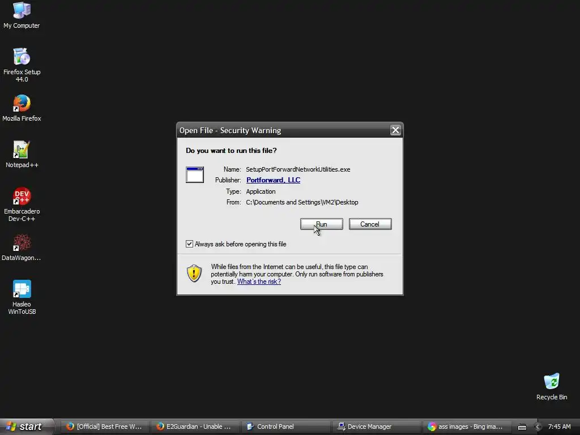Close the Security Warning dialog
Image resolution: width=580 pixels, height=435 pixels.
point(395,130)
